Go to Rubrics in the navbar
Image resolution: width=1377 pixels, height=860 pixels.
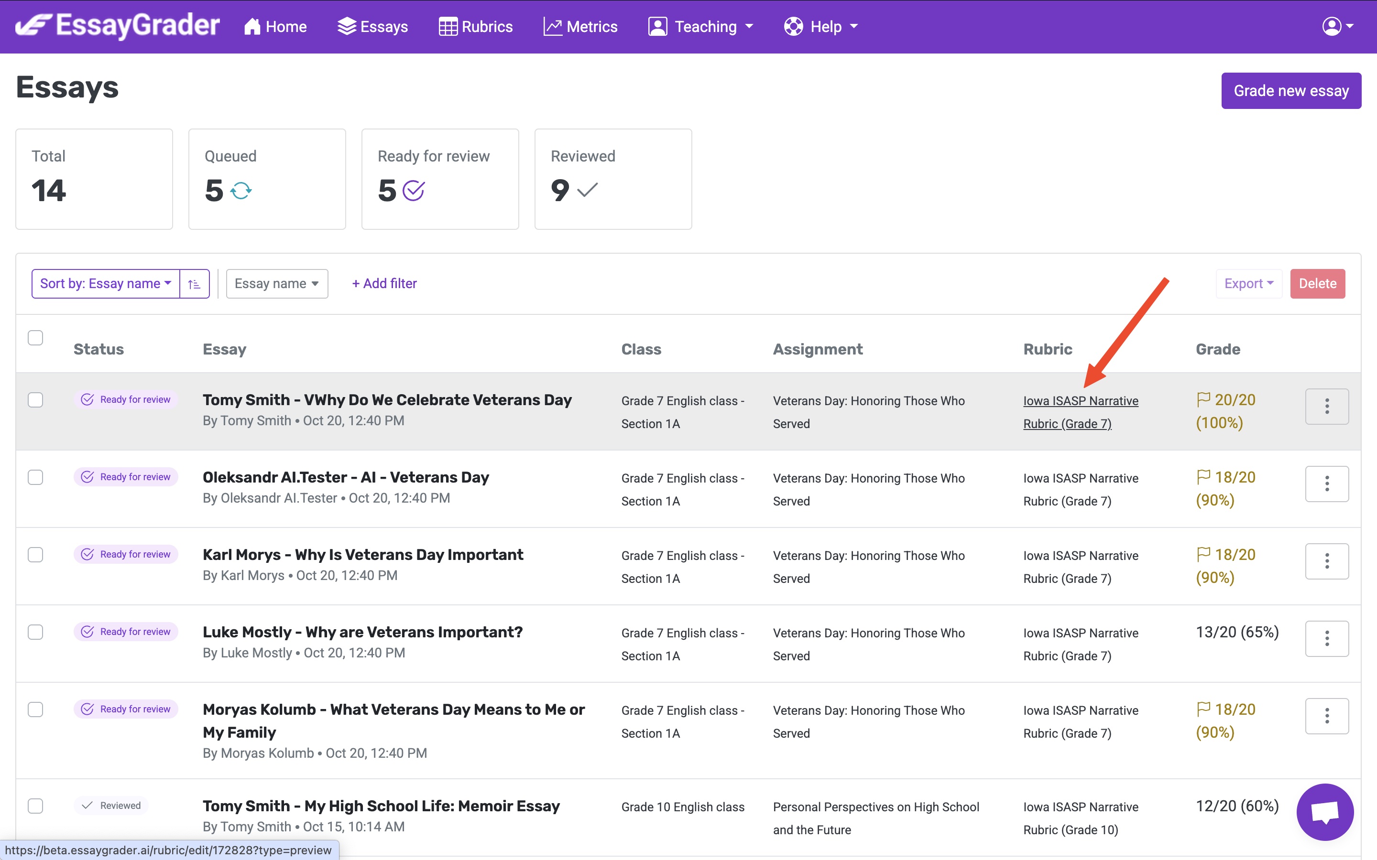pyautogui.click(x=476, y=27)
